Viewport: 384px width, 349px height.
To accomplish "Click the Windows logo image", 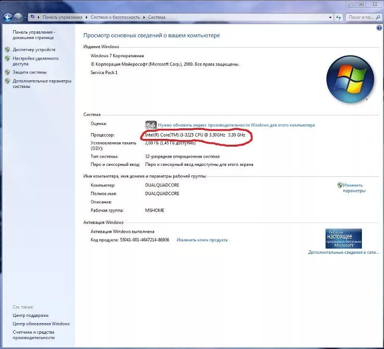I will point(350,79).
